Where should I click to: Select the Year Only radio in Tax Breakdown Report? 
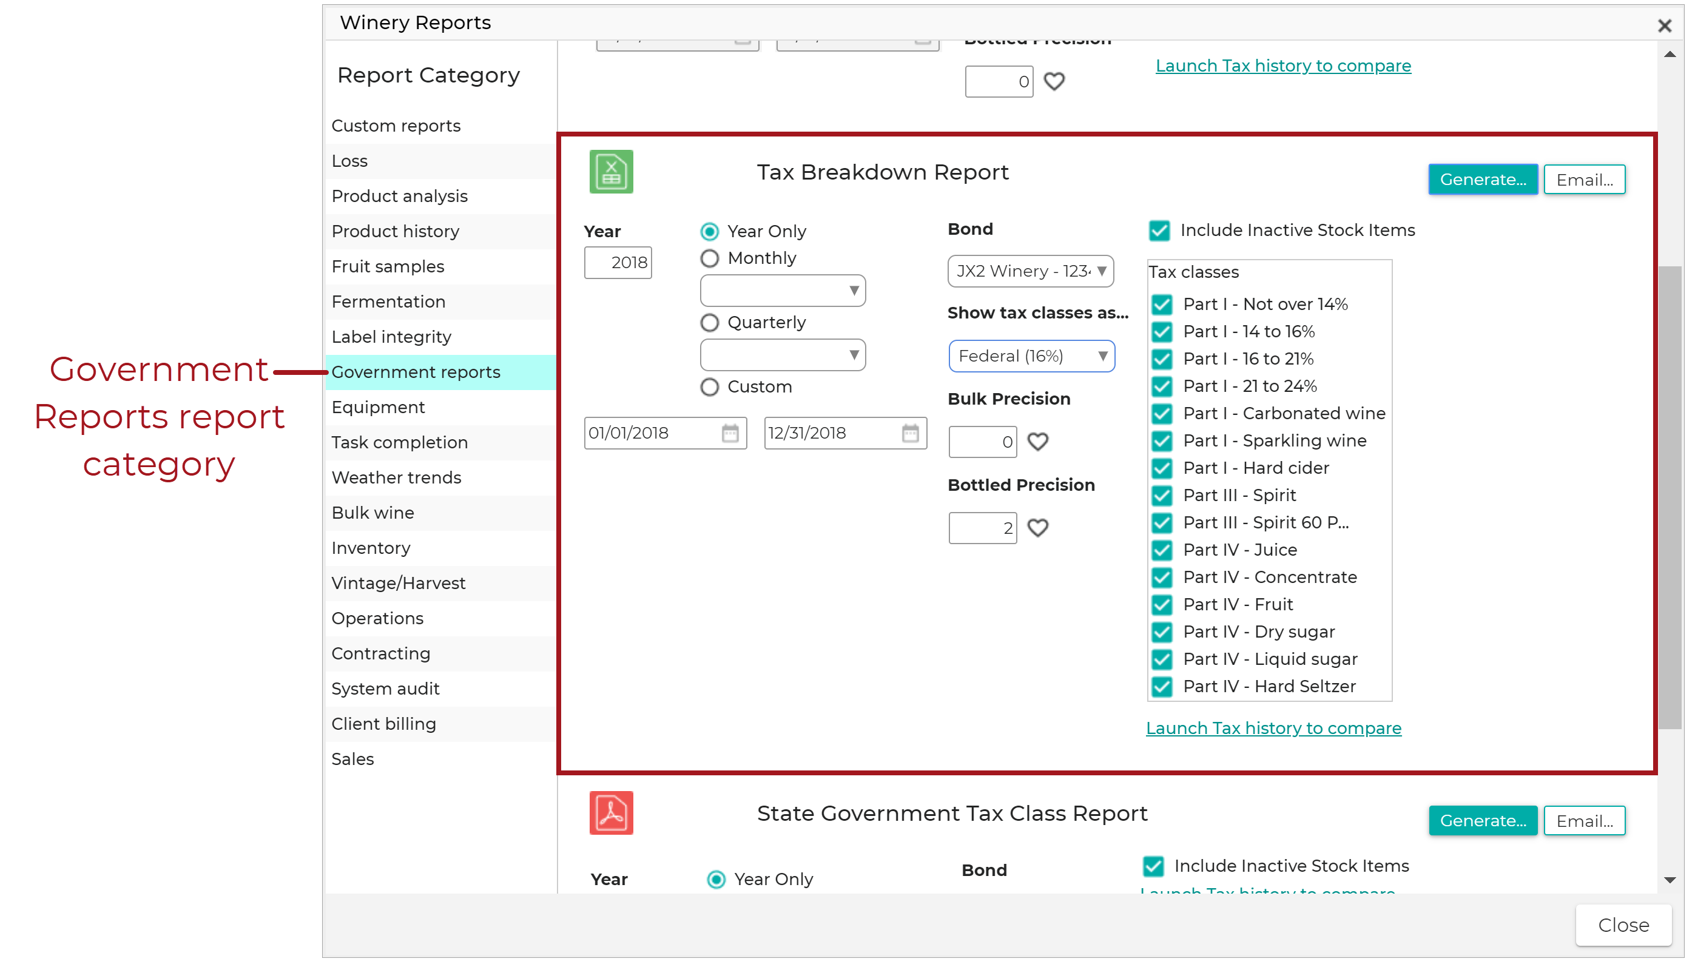point(709,232)
